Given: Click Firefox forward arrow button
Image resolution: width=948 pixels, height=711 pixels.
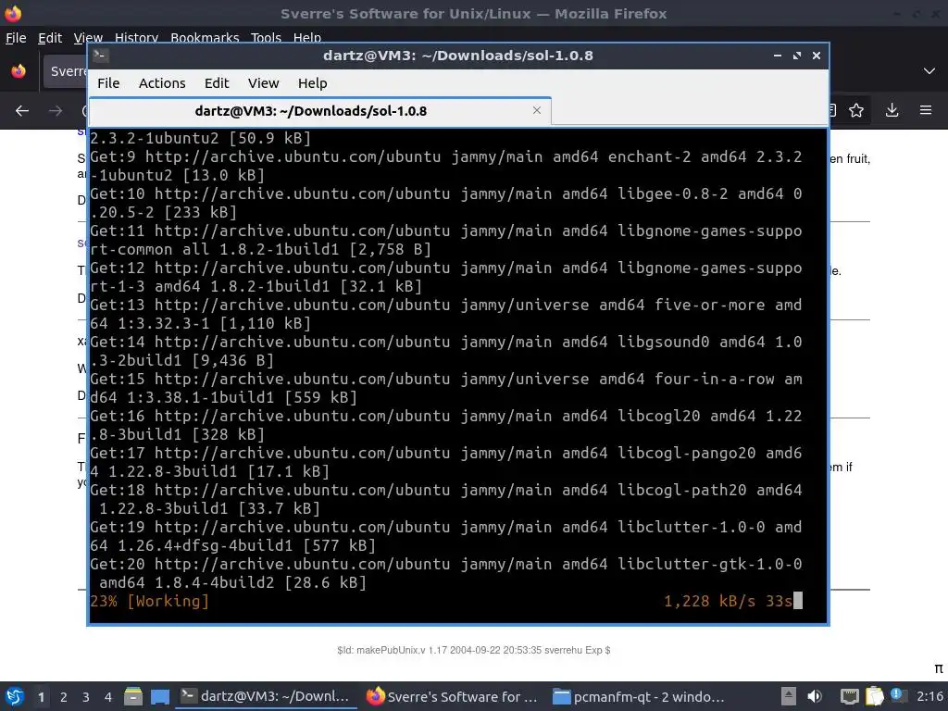Looking at the screenshot, I should coord(56,111).
